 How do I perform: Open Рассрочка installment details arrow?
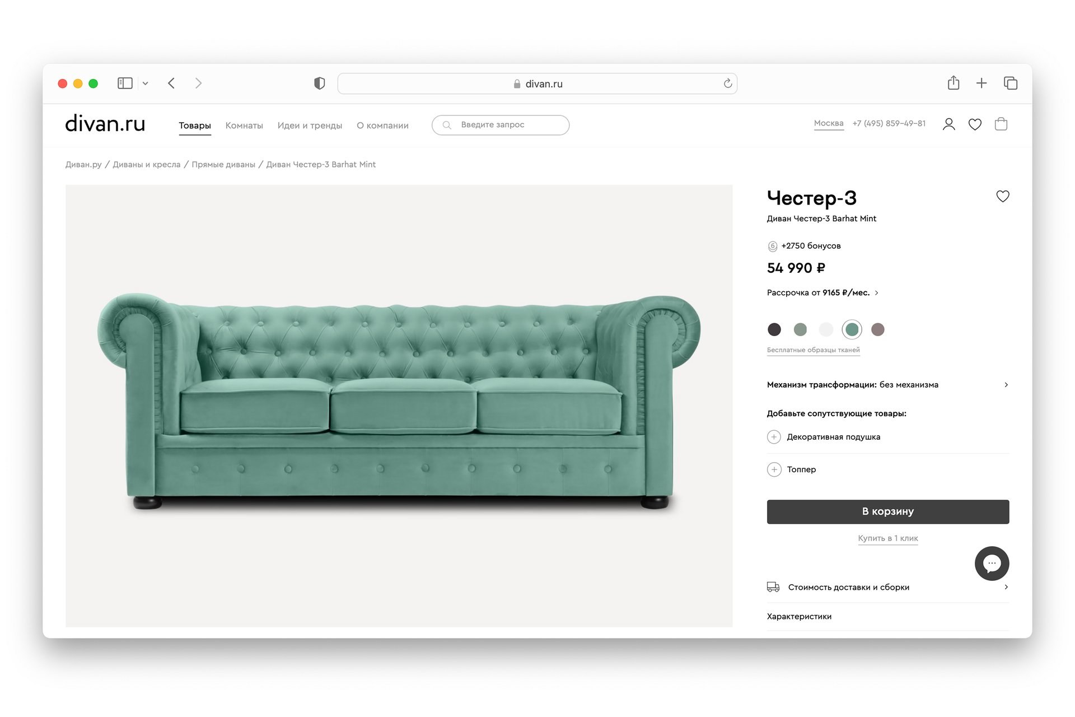pos(877,293)
